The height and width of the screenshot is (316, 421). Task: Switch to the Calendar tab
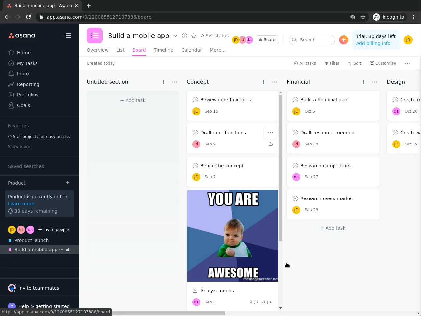coord(191,50)
